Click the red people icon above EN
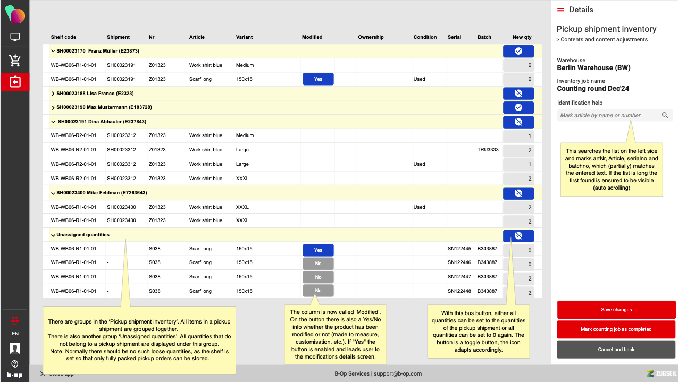The width and height of the screenshot is (678, 382). click(x=15, y=320)
